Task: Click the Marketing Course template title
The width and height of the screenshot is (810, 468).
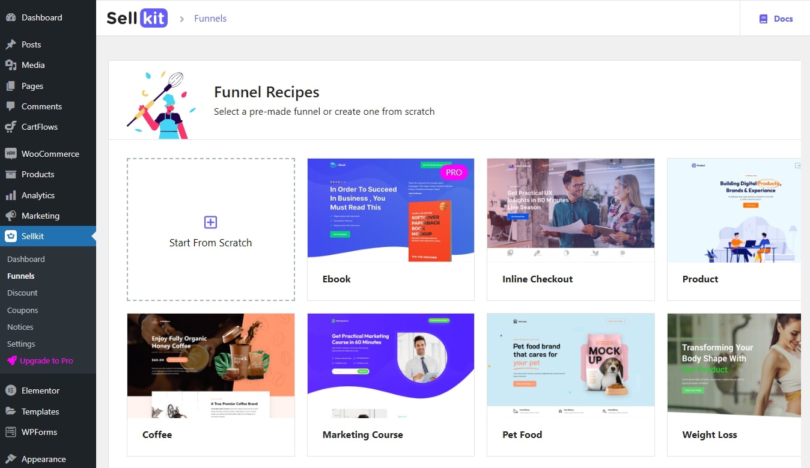Action: coord(363,434)
